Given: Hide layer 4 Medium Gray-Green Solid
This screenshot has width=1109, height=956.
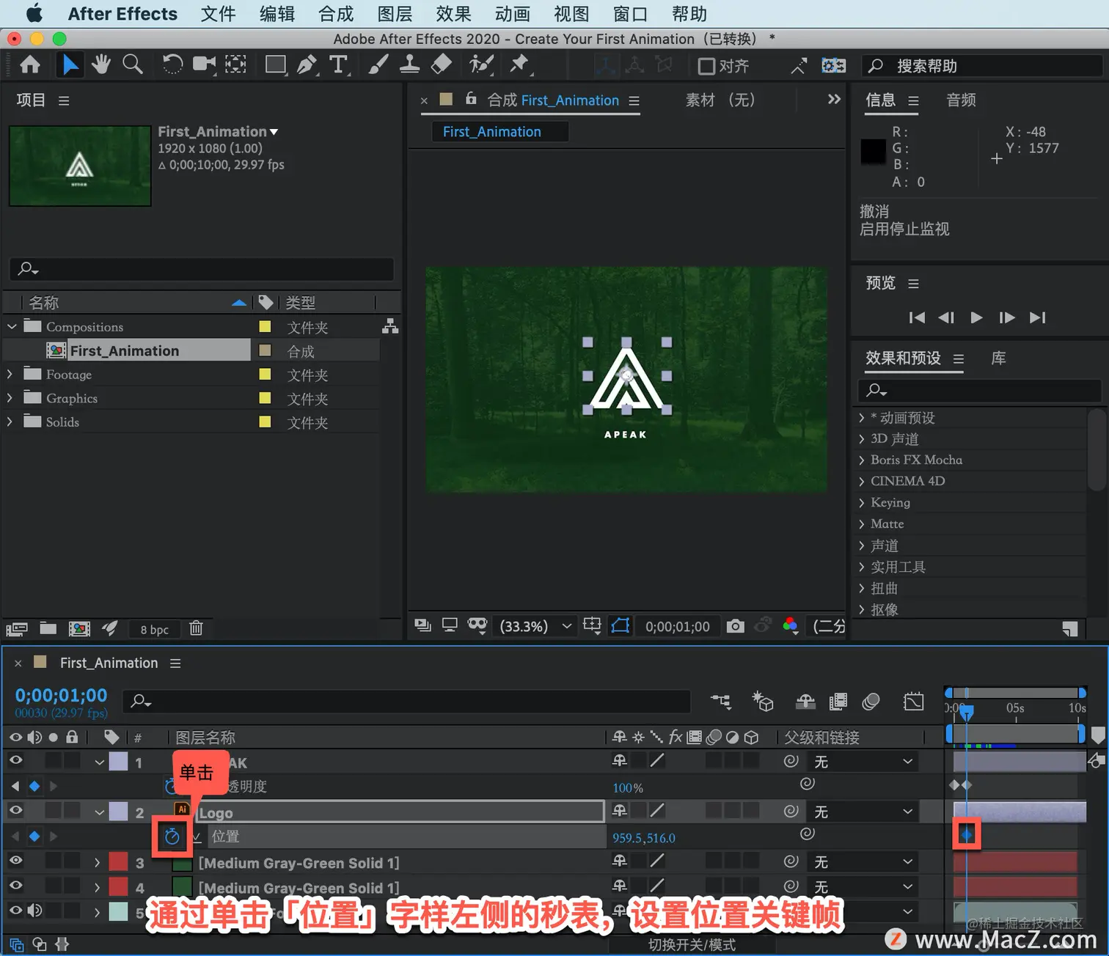Looking at the screenshot, I should point(15,886).
